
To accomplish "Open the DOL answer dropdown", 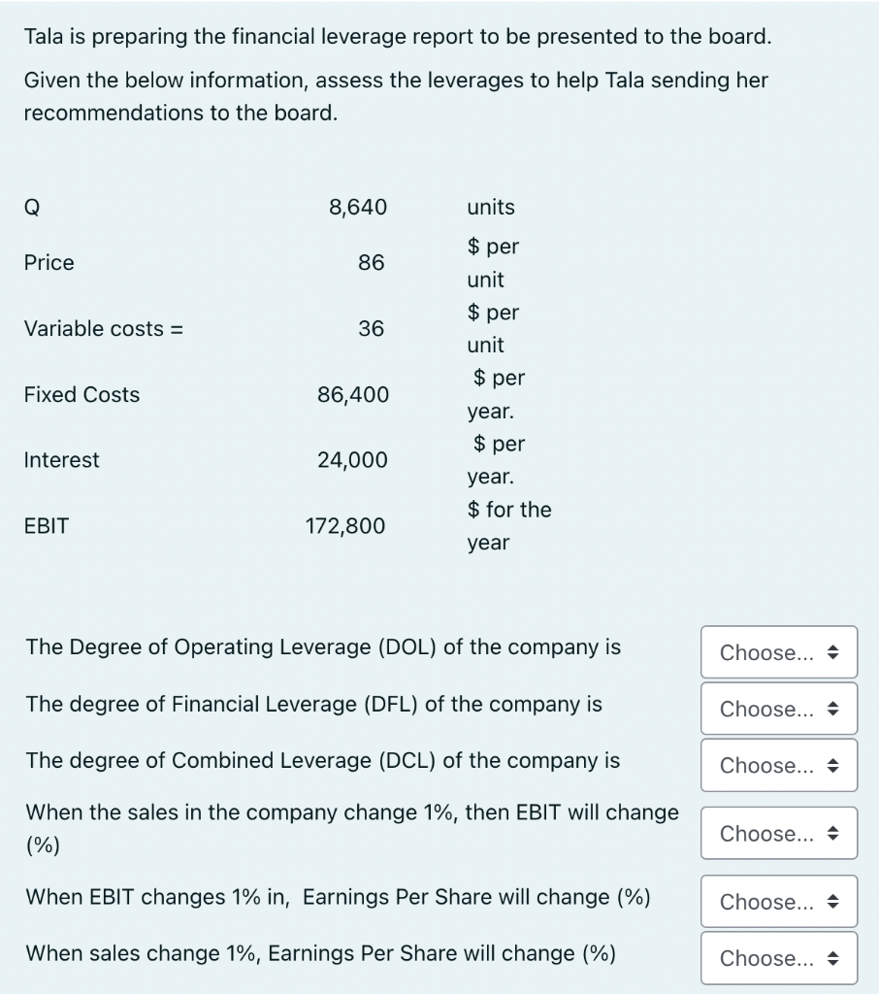I will 776,652.
